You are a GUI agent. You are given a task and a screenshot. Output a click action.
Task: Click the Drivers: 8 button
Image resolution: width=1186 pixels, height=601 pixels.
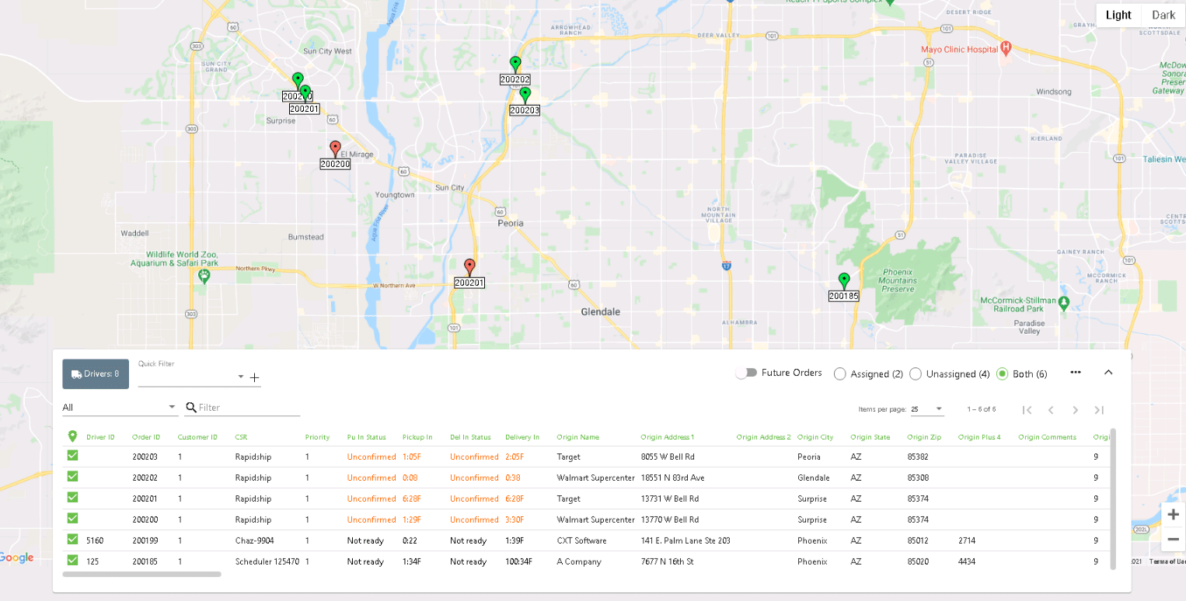96,374
